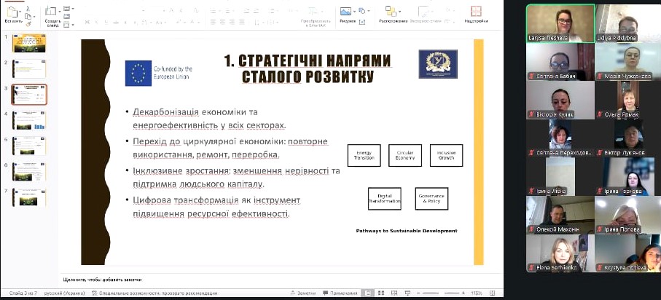Click the Paste (Вставить) clipboard icon

pos(12,12)
